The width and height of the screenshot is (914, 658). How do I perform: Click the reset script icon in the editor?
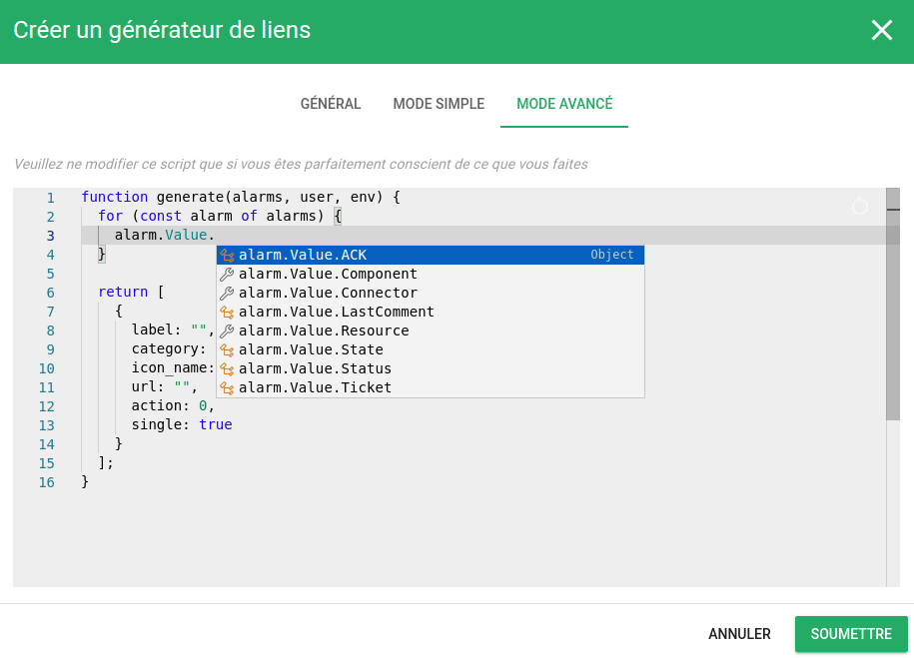click(x=860, y=207)
